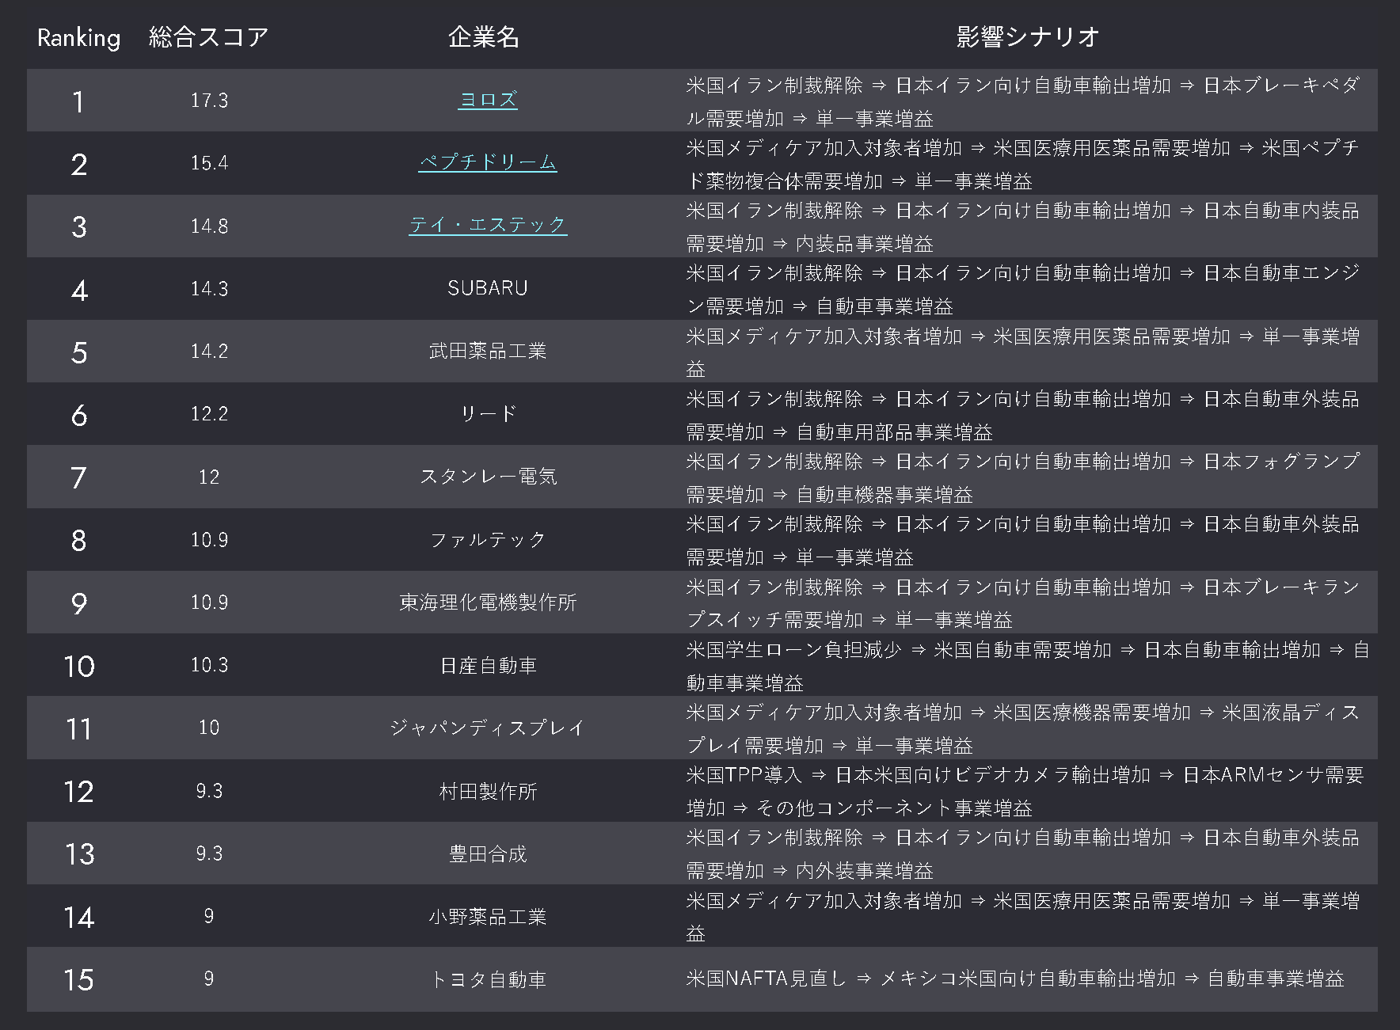Click the Ranking column header
This screenshot has width=1400, height=1030.
78,37
